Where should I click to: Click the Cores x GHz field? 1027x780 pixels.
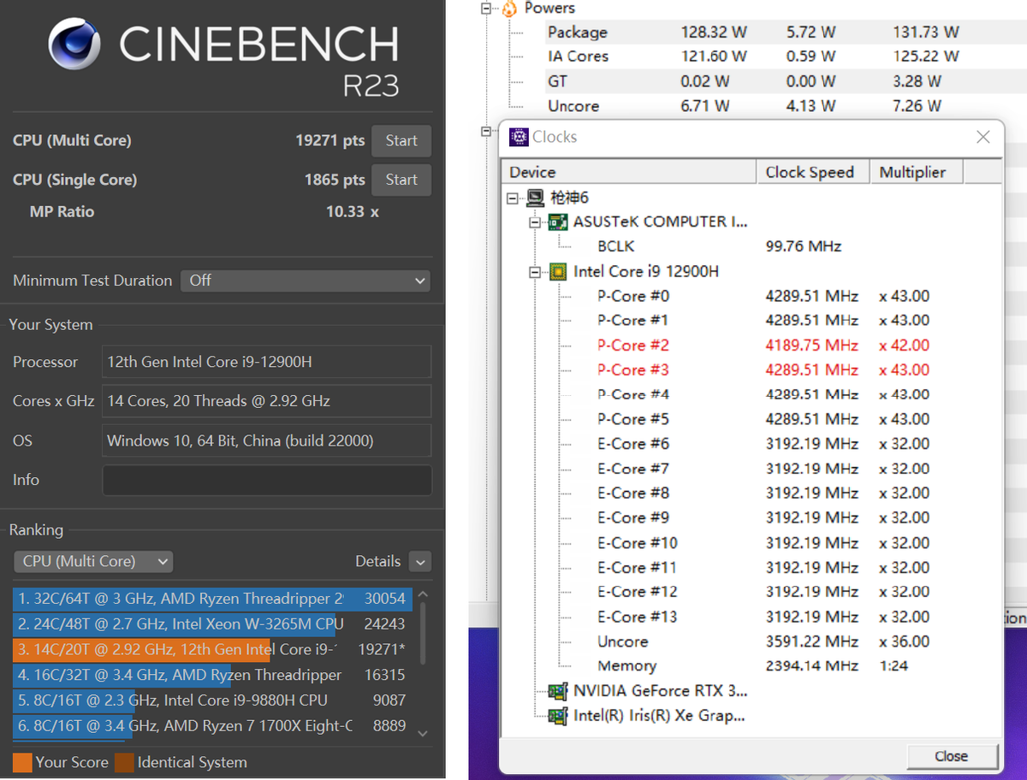click(267, 401)
